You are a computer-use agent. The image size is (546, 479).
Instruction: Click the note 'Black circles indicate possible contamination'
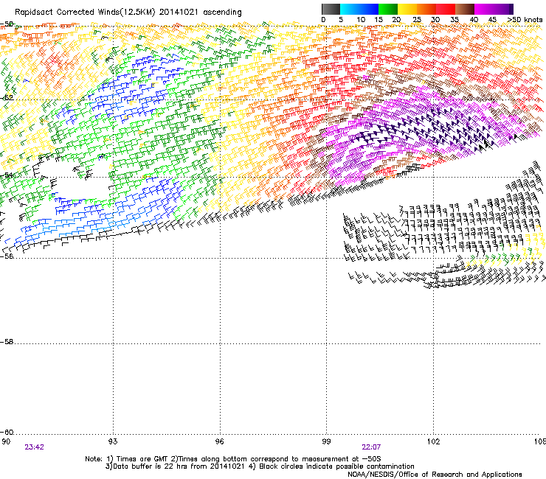pyautogui.click(x=336, y=466)
